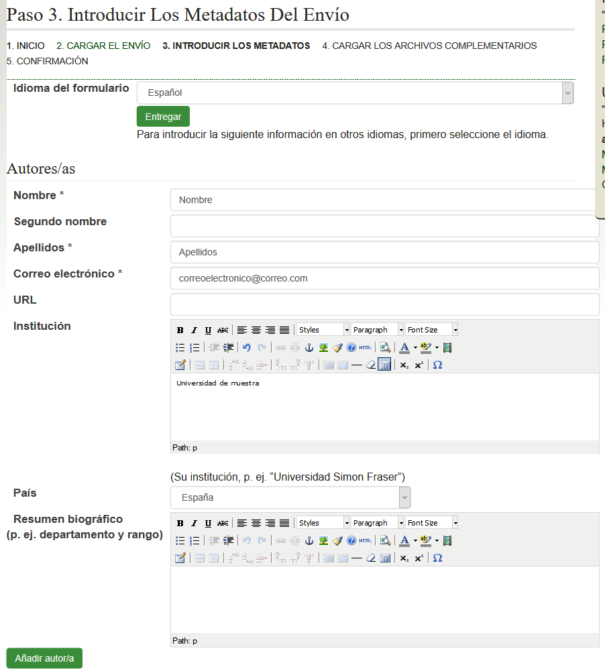Image resolution: width=605 pixels, height=669 pixels.
Task: Toggle Bold in the Institución editor
Action: tap(180, 330)
